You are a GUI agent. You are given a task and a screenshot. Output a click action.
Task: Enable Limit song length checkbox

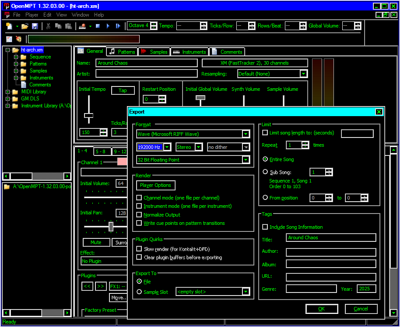(x=265, y=133)
